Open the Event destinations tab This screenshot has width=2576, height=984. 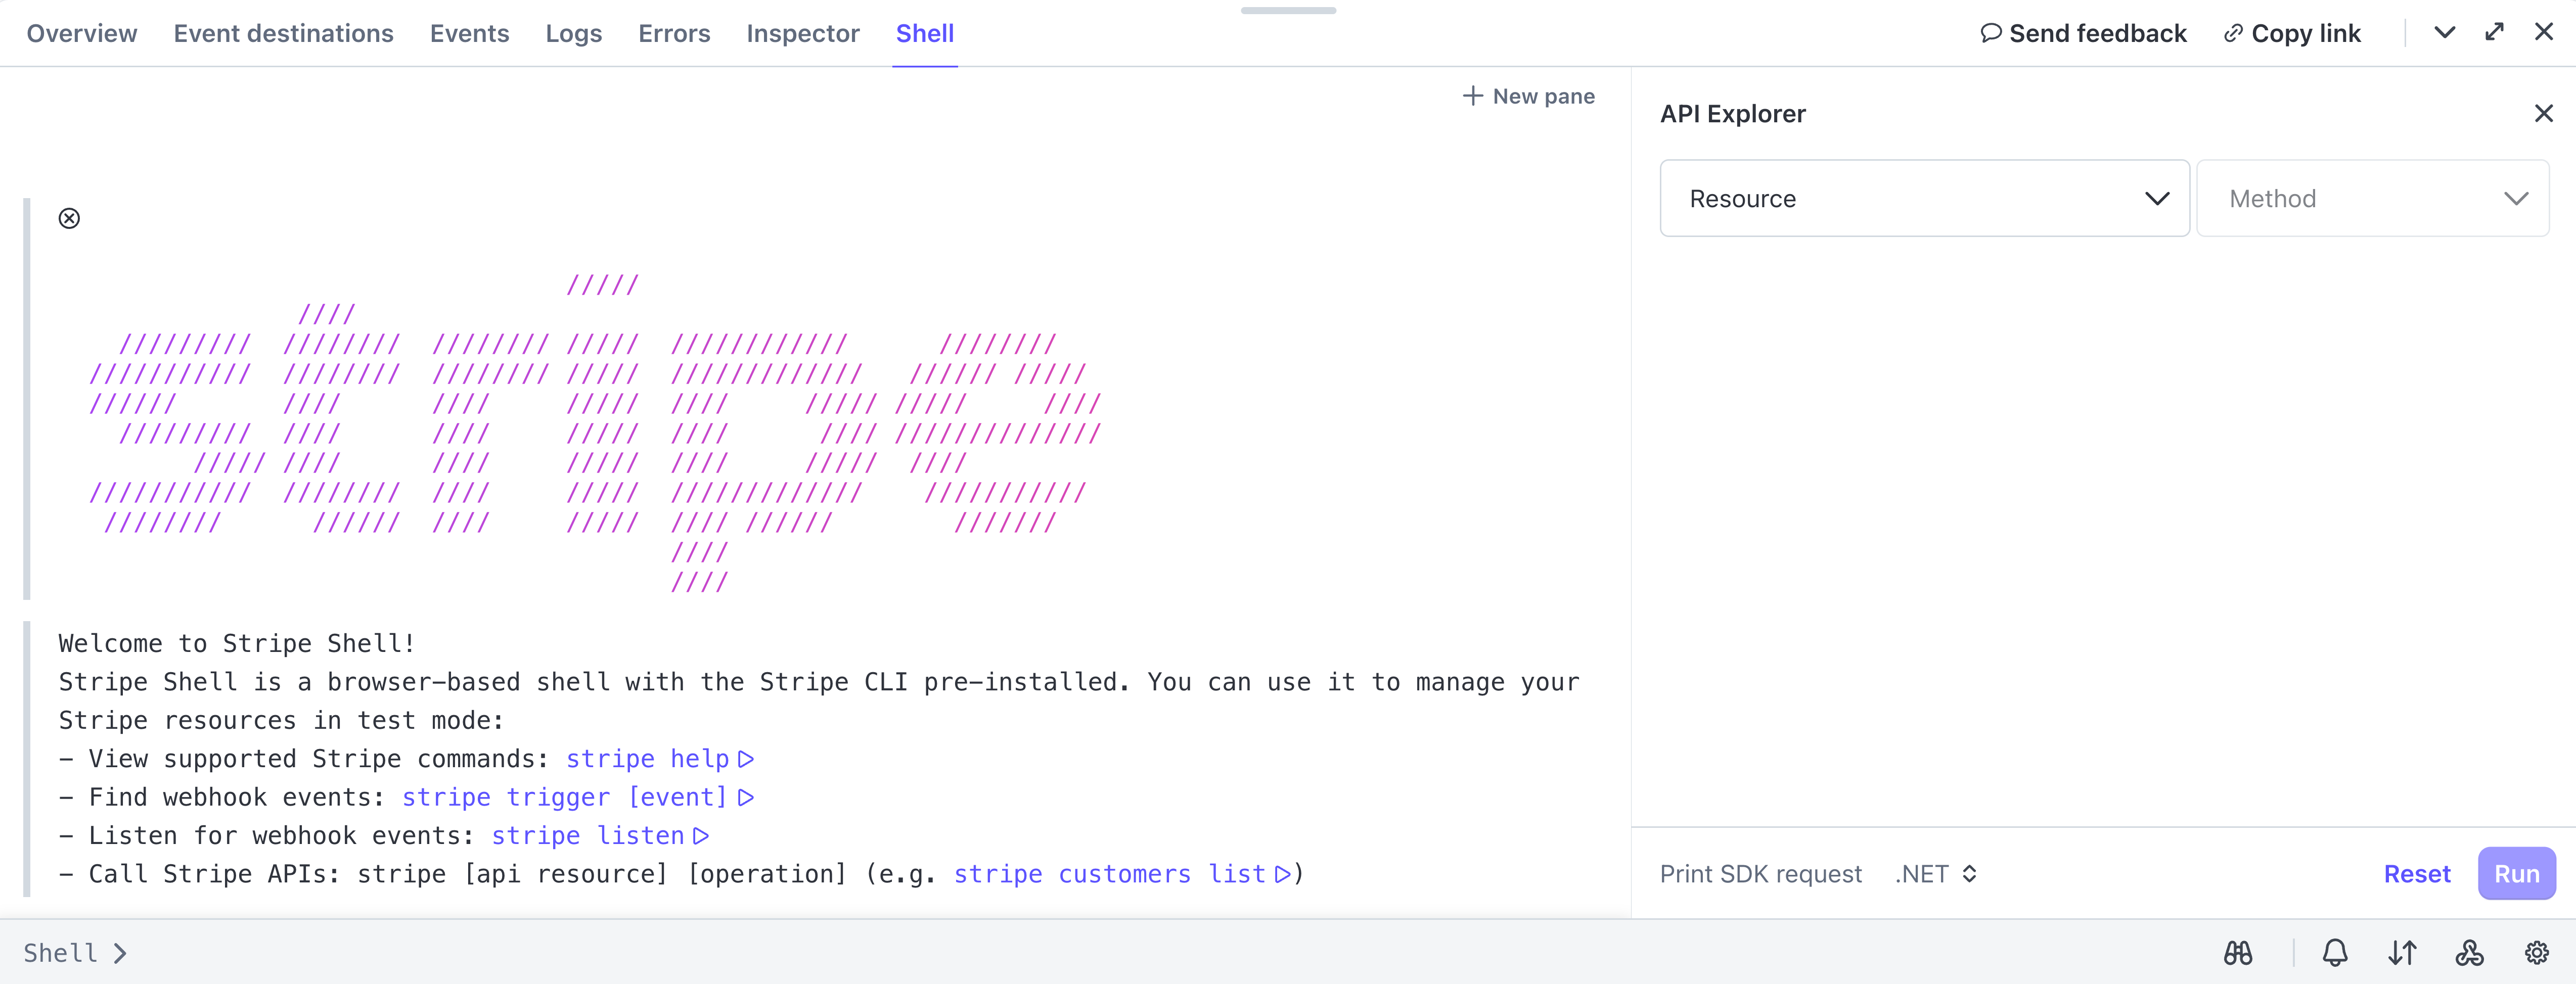pos(283,33)
